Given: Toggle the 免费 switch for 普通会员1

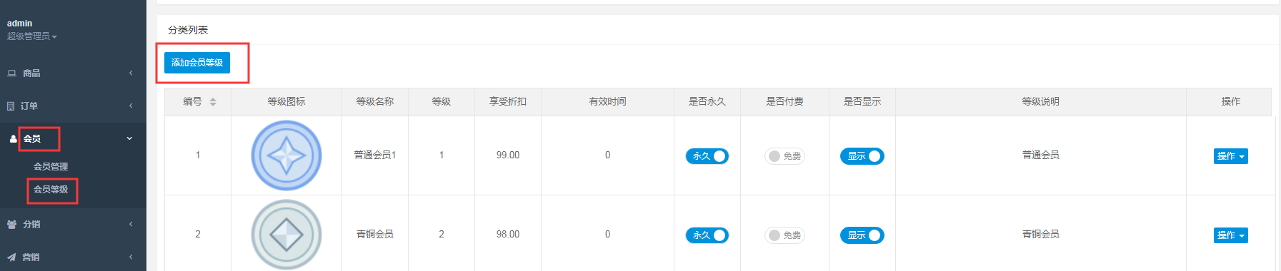Looking at the screenshot, I should (x=784, y=156).
